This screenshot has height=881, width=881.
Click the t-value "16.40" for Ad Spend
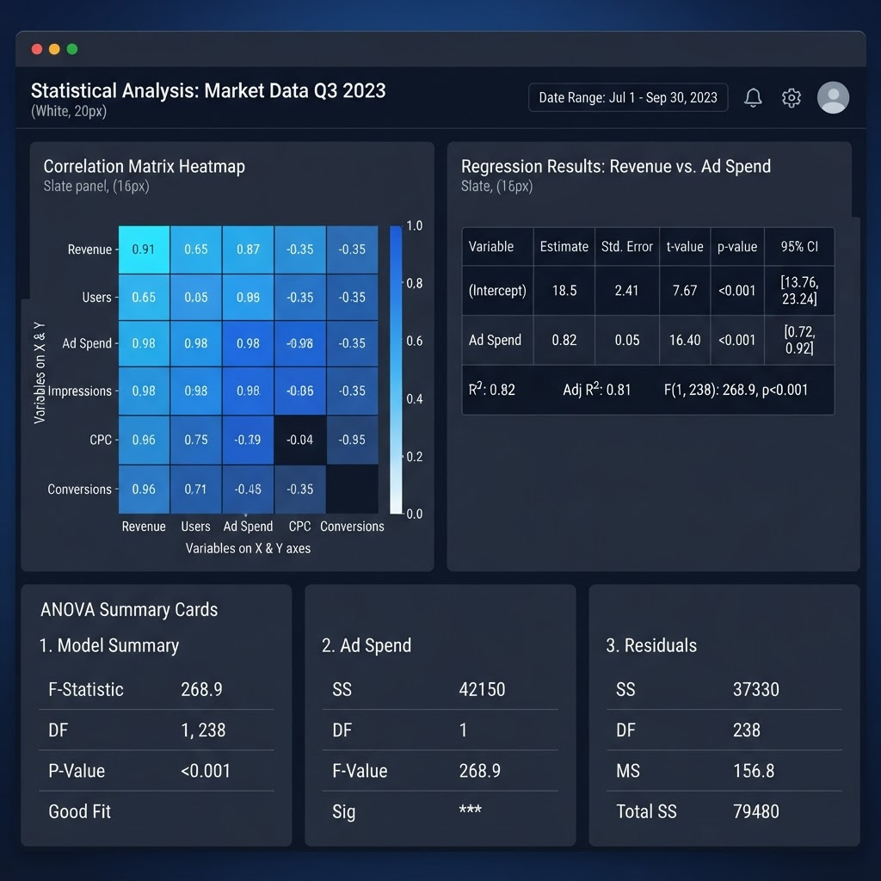coord(685,340)
